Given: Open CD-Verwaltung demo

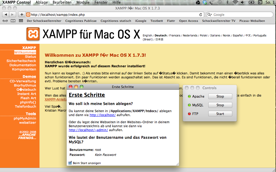Looking at the screenshot, I should (23, 81).
